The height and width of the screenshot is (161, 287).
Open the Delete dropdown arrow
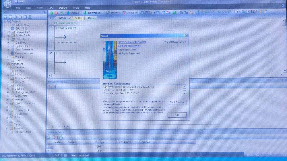click(136, 13)
